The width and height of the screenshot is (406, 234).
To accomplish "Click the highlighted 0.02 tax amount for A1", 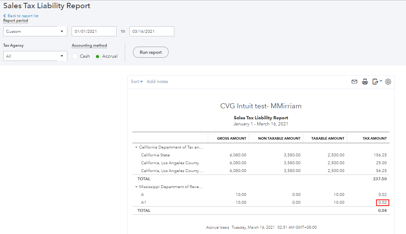I will pos(382,202).
